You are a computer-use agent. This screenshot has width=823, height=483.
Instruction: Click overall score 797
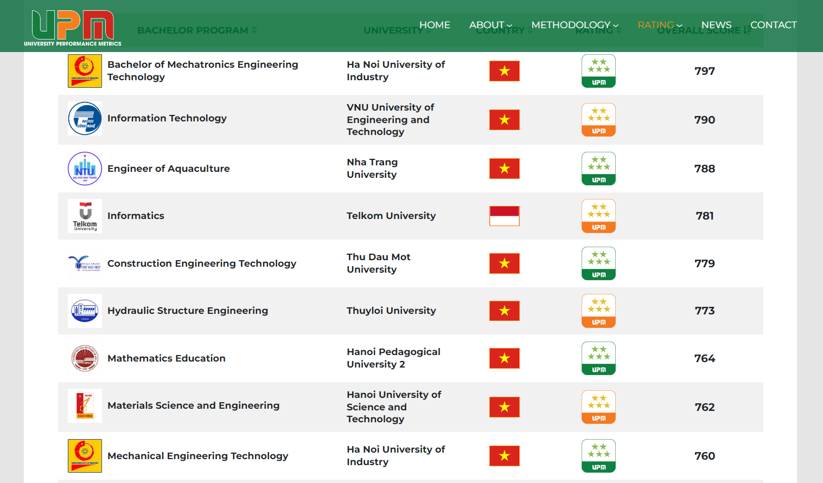pos(705,71)
